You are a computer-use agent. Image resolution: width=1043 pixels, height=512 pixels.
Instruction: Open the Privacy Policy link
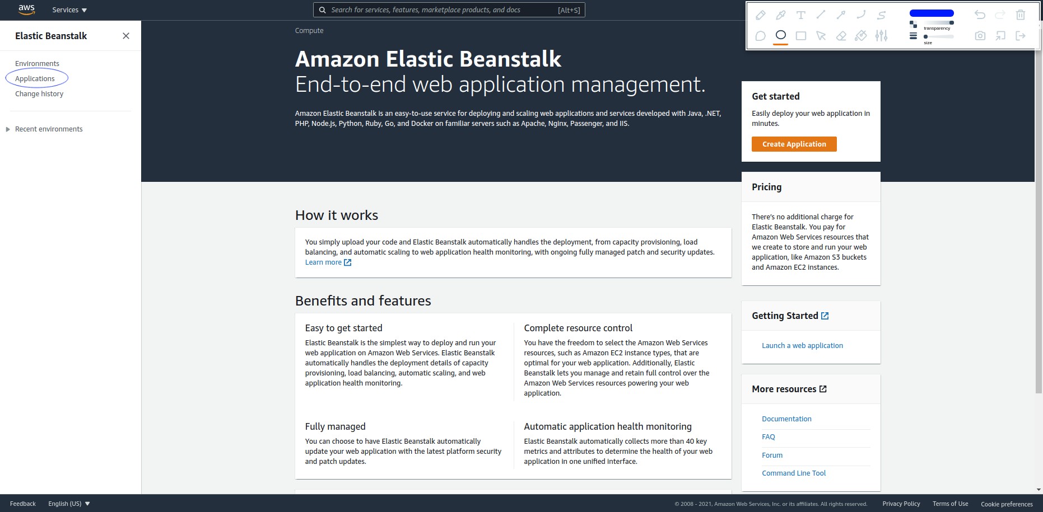pyautogui.click(x=901, y=504)
